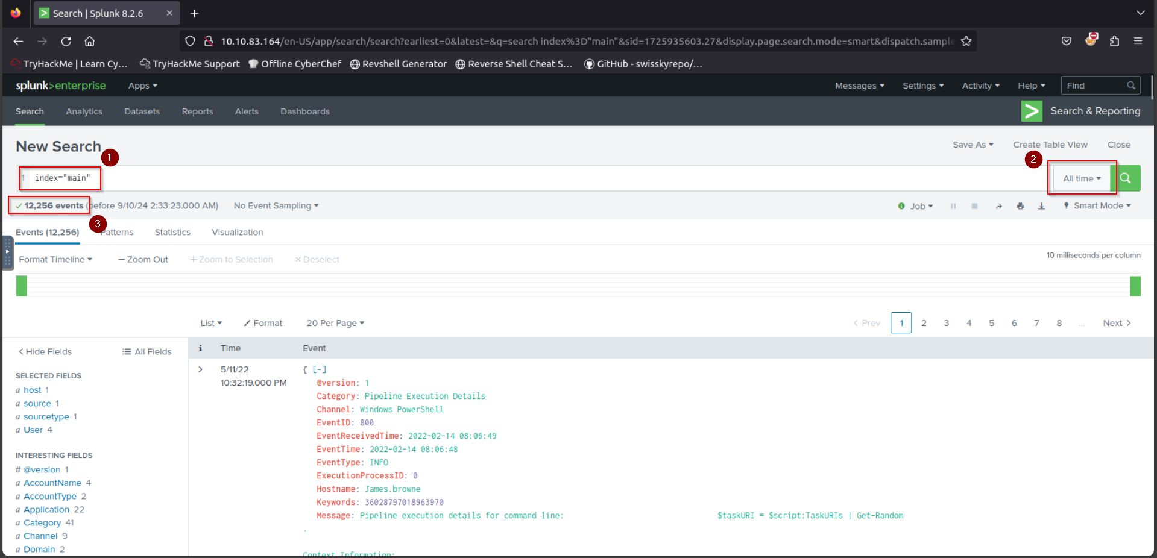
Task: Click the left green timeline bar
Action: tap(22, 286)
